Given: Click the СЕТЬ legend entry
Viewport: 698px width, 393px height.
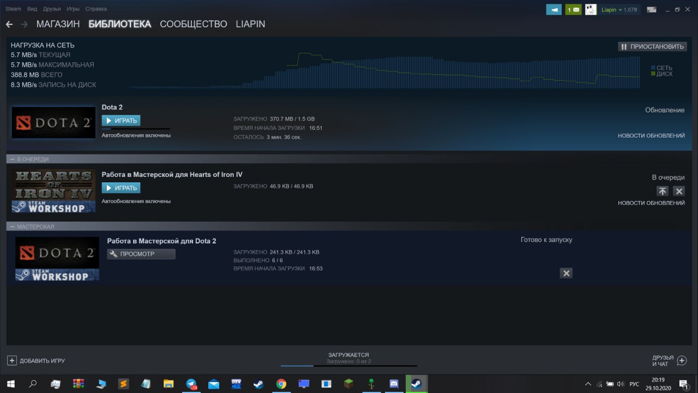Looking at the screenshot, I should tap(661, 68).
